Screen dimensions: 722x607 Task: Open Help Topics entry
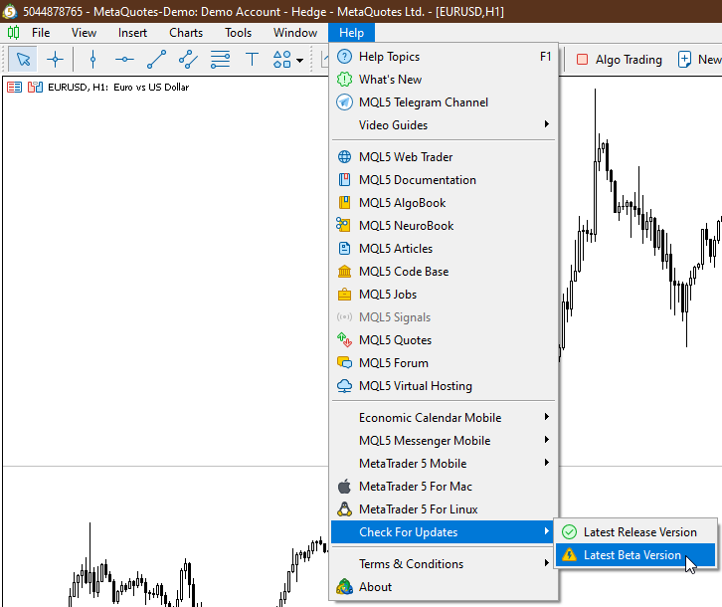(444, 57)
